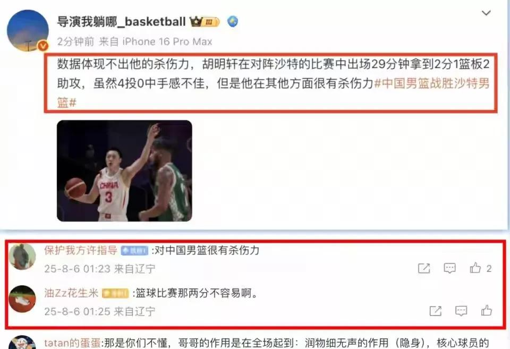
Task: Open username 导演我躺哪_basketball profile
Action: click(121, 22)
